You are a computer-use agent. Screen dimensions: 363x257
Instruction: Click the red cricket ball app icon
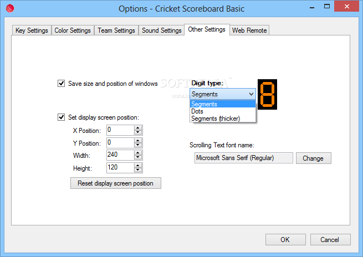[10, 8]
